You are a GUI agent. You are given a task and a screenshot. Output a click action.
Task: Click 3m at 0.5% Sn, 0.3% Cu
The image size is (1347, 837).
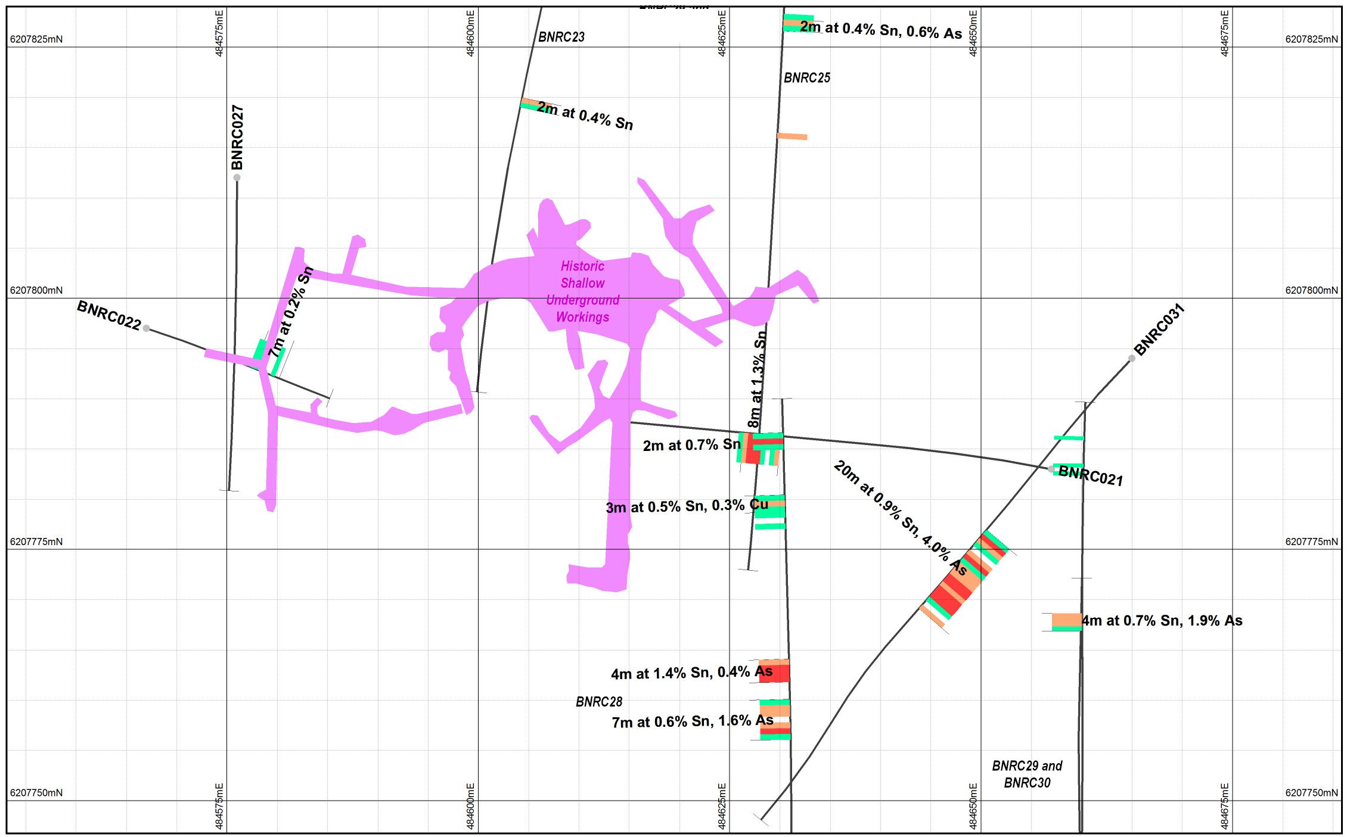click(x=686, y=506)
